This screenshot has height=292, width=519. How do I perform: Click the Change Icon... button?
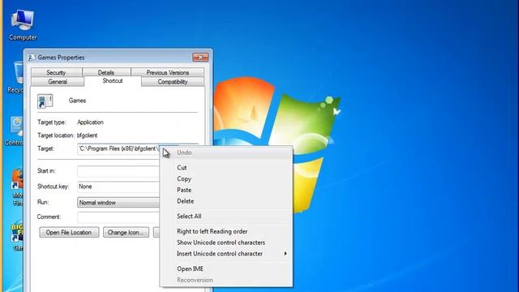click(x=126, y=233)
